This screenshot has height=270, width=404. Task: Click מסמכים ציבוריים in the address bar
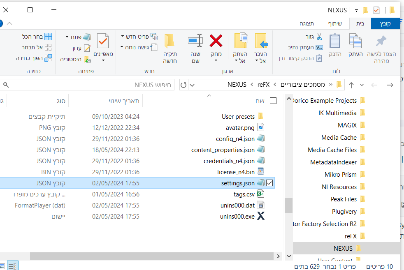click(x=302, y=85)
